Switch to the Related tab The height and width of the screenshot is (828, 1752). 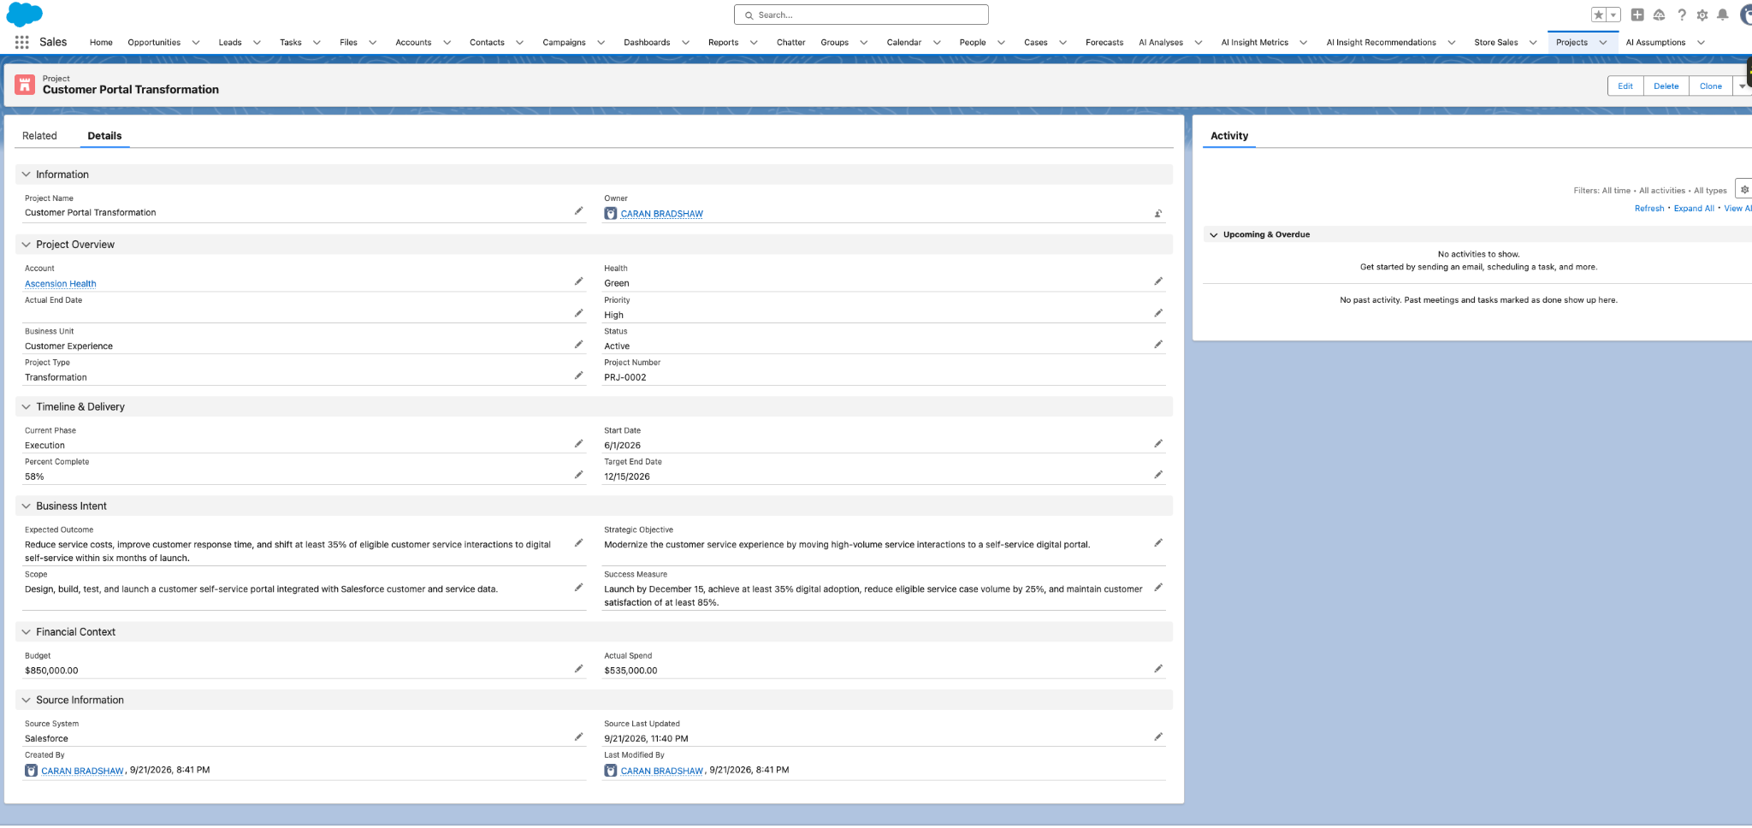coord(39,136)
